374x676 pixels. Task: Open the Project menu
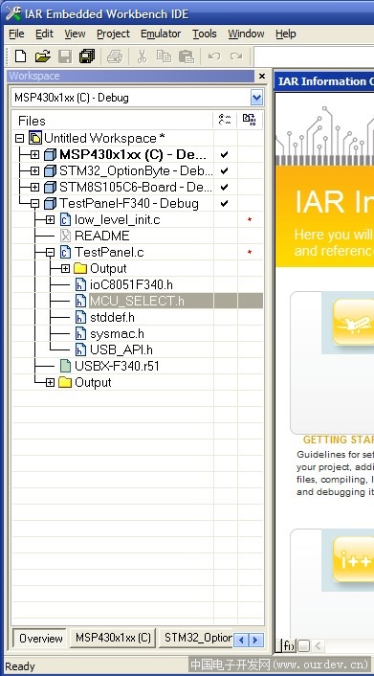[x=113, y=34]
